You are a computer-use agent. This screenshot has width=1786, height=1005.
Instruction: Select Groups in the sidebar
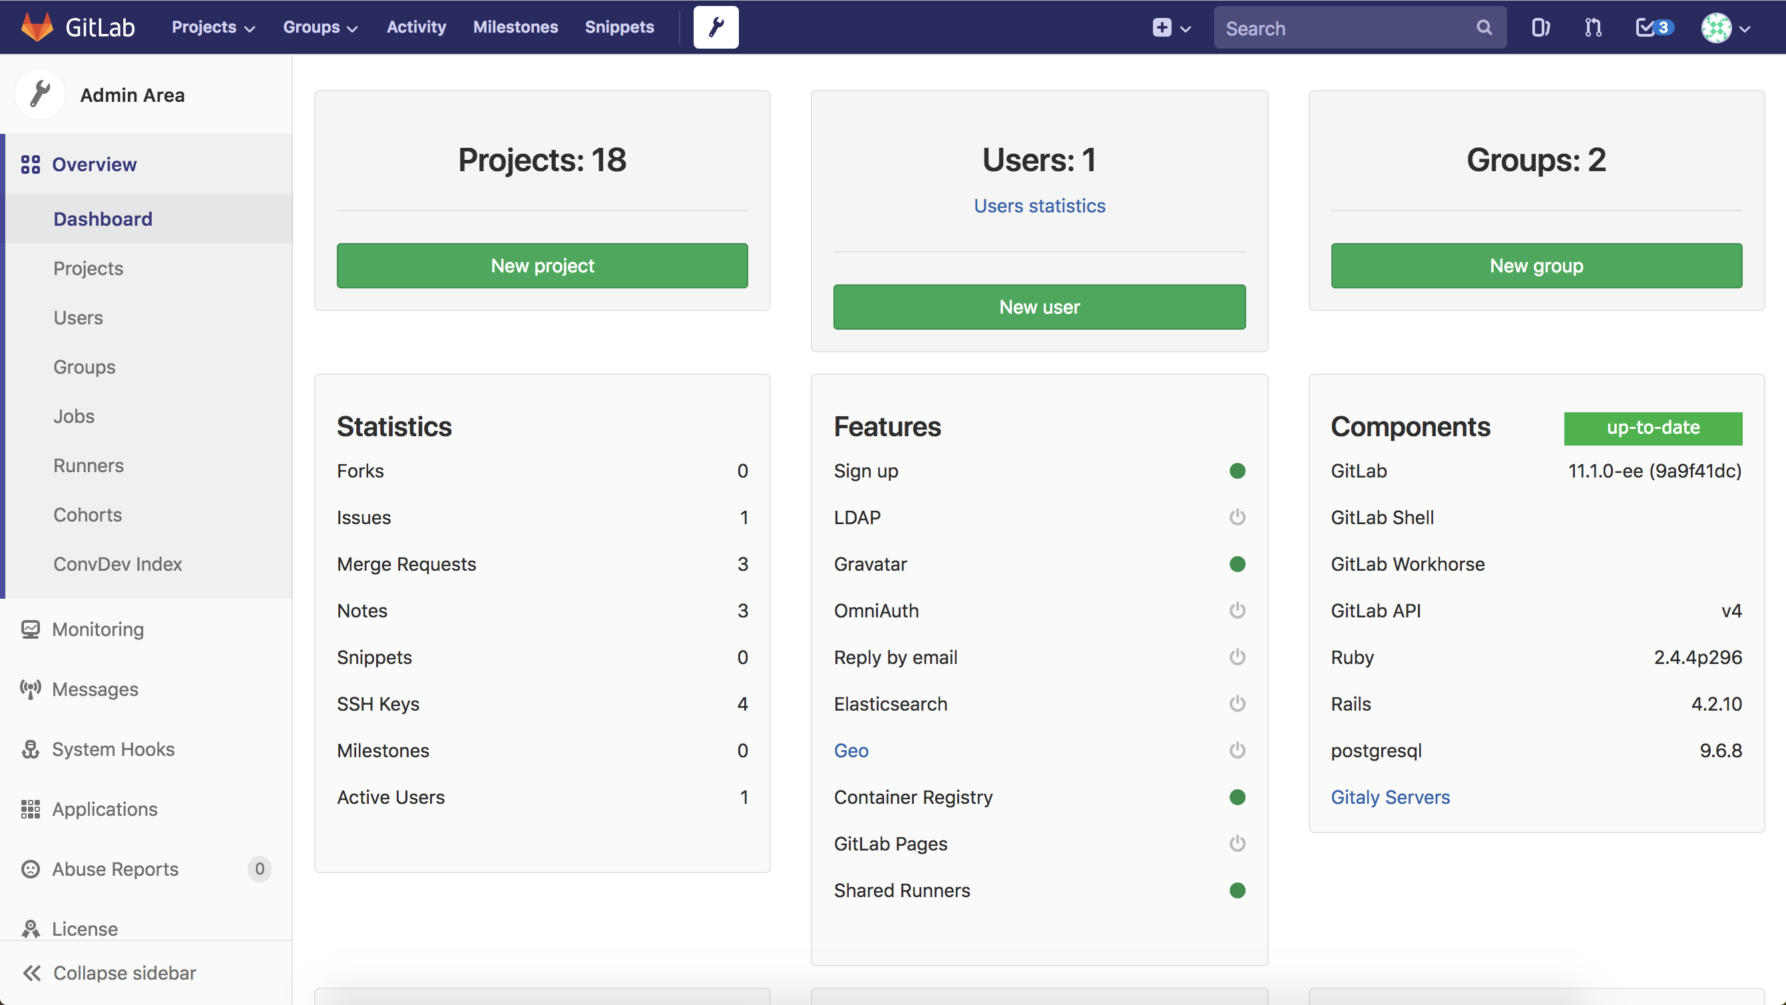click(x=148, y=366)
